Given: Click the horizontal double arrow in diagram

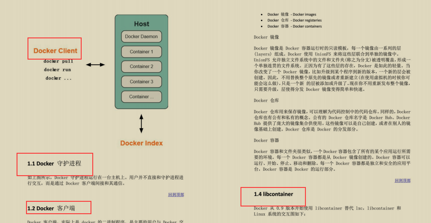Looking at the screenshot, I should coord(95,65).
